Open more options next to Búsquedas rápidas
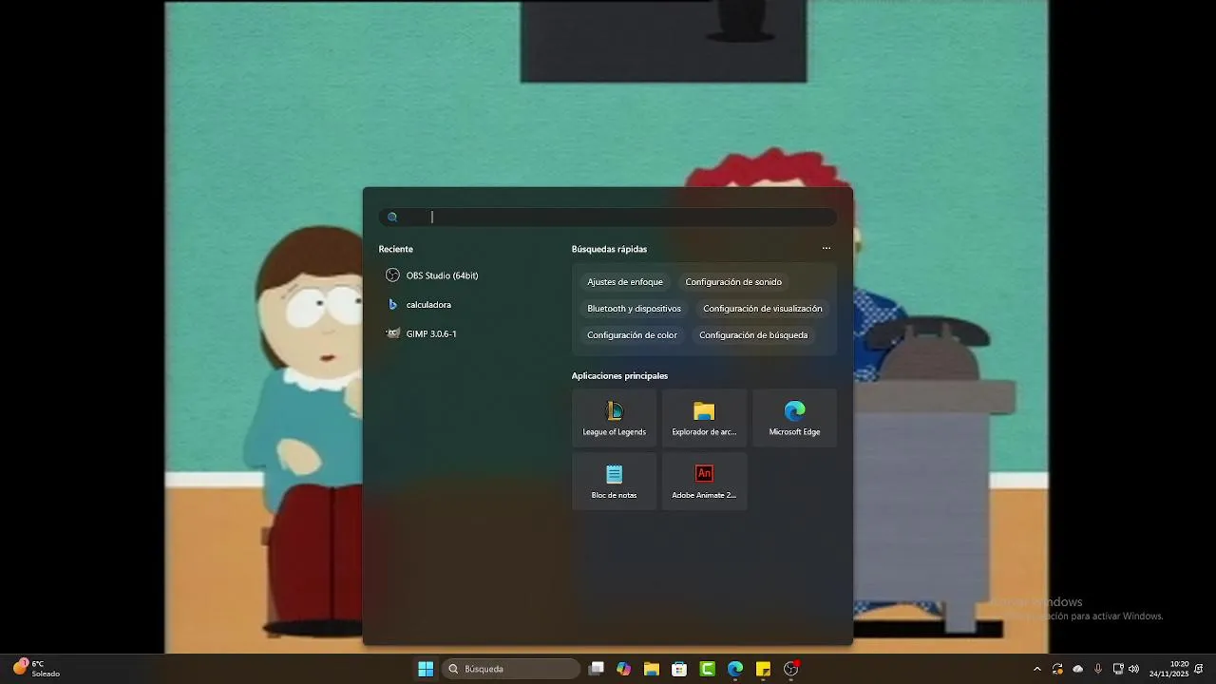This screenshot has height=684, width=1216. [x=826, y=249]
